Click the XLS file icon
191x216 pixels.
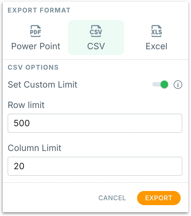(x=156, y=31)
